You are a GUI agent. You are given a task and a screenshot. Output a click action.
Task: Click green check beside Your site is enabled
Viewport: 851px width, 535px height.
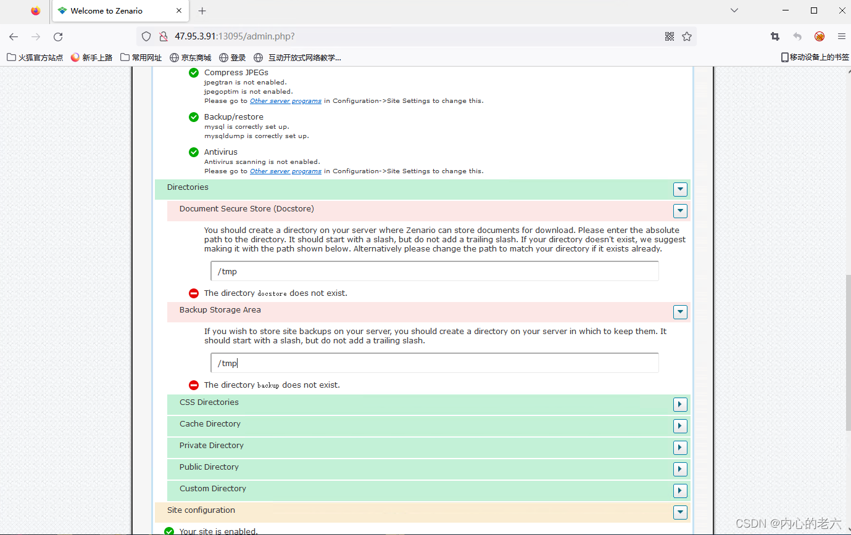point(169,531)
